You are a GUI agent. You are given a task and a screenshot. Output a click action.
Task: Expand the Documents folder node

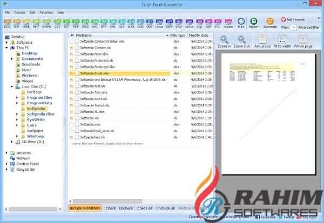[x=12, y=59]
